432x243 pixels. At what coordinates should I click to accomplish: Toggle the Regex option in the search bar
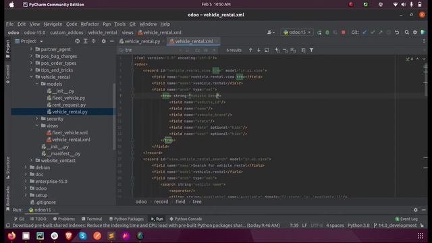click(x=214, y=50)
